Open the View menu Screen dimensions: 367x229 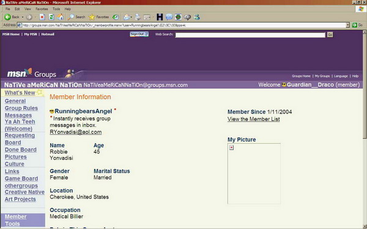pos(28,9)
